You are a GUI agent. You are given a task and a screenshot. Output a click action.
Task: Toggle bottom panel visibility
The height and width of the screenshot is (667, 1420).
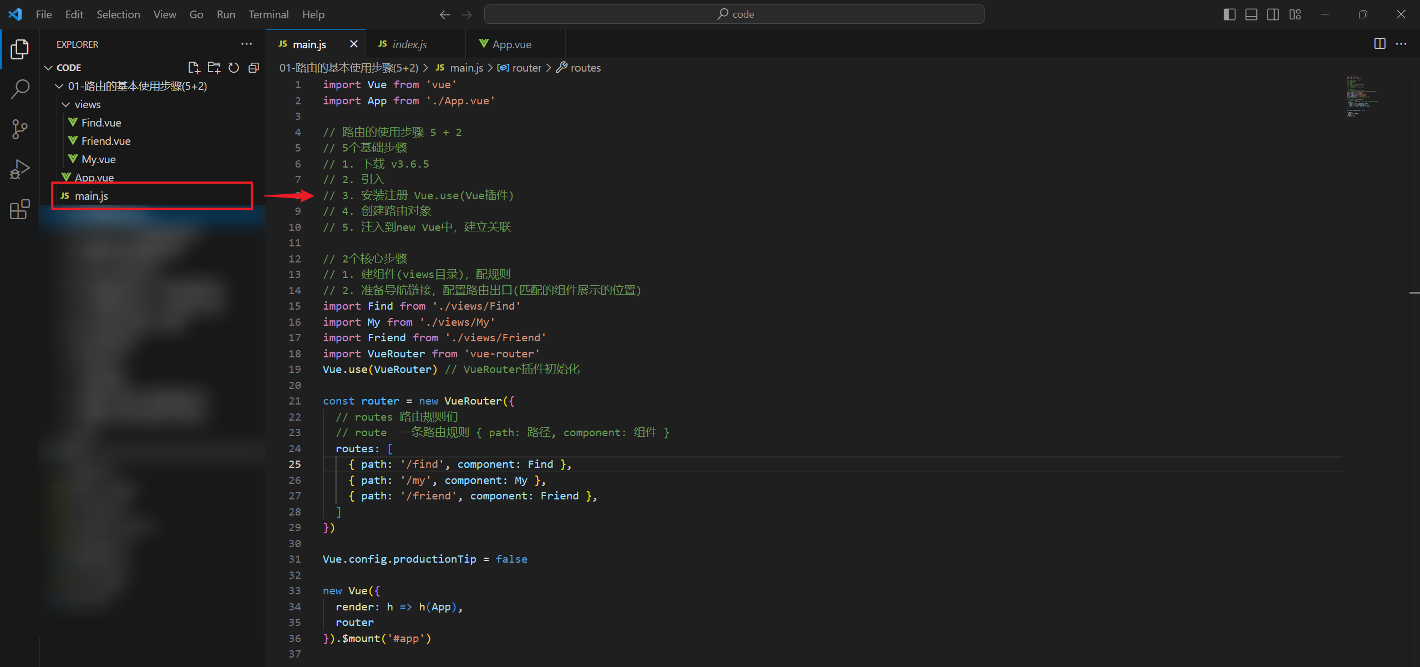pyautogui.click(x=1251, y=14)
